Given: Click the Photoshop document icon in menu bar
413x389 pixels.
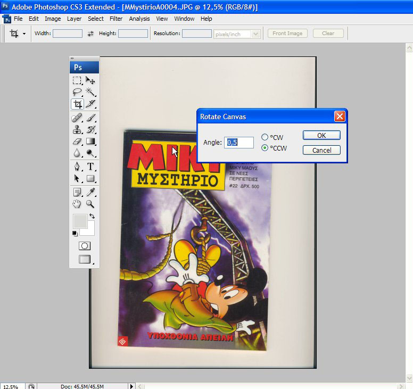Looking at the screenshot, I should pos(7,19).
